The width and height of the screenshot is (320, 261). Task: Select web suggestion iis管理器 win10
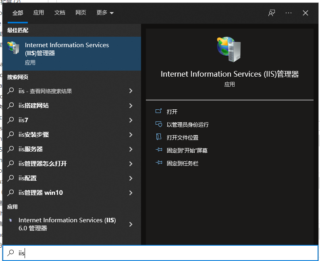click(72, 192)
